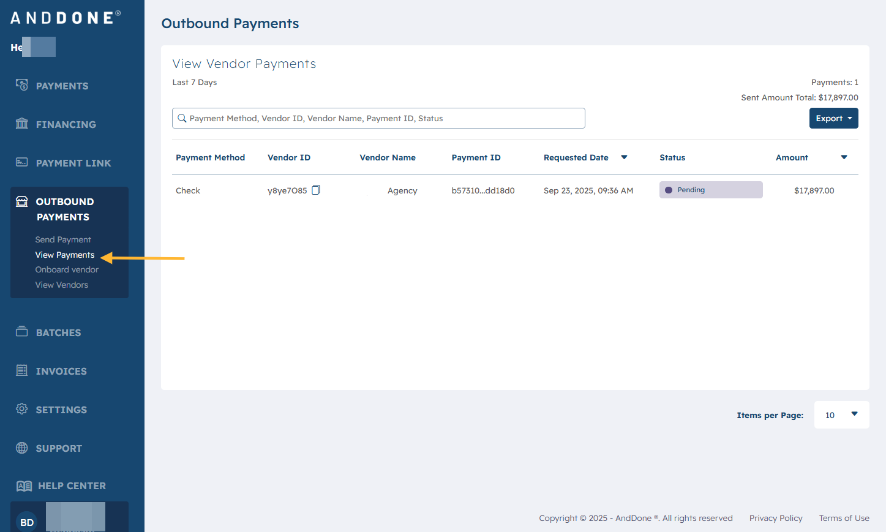Click the Payment Method column header
Image resolution: width=886 pixels, height=532 pixels.
pos(210,157)
